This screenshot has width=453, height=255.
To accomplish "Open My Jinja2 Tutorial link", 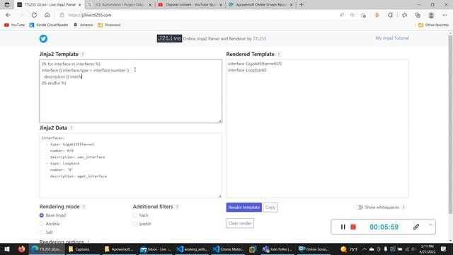I will (391, 38).
